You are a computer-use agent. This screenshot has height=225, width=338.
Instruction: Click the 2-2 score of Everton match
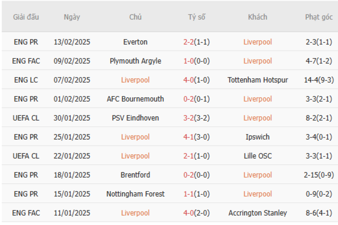189,42
